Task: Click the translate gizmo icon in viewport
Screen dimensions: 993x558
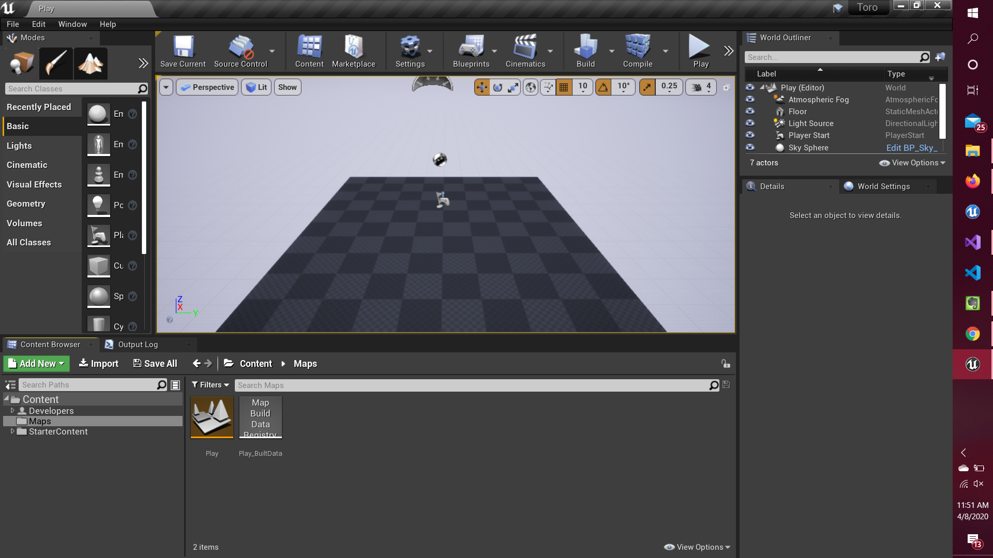Action: [482, 87]
